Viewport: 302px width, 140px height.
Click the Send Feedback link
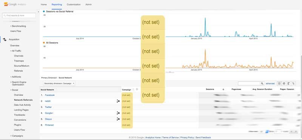(203, 137)
